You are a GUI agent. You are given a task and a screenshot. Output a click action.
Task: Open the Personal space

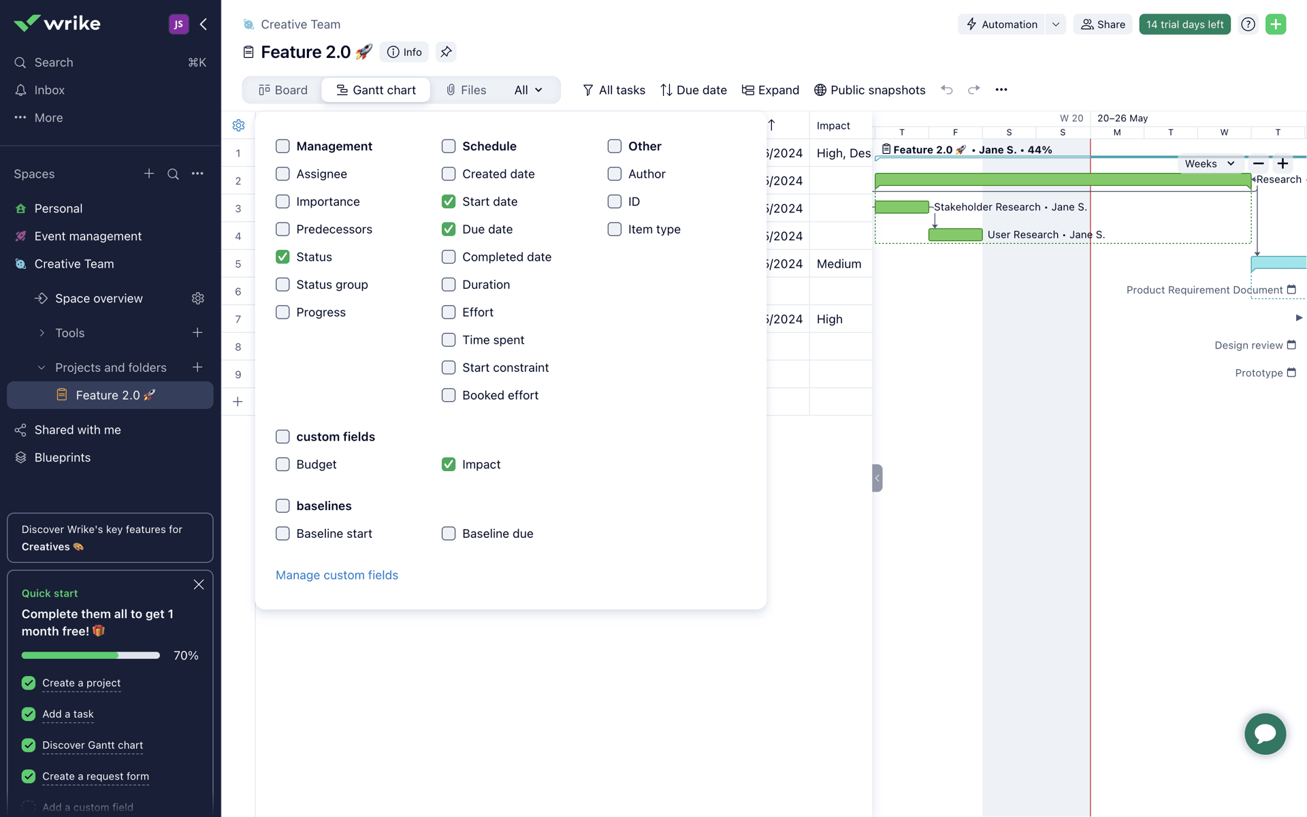pos(110,208)
